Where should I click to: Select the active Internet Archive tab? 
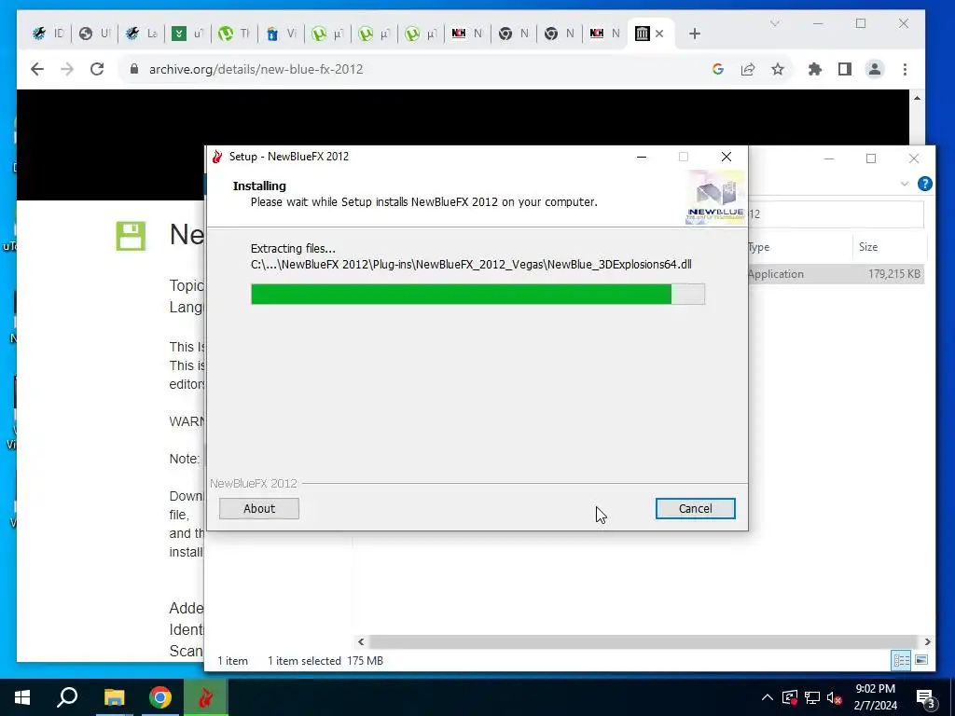coord(649,34)
